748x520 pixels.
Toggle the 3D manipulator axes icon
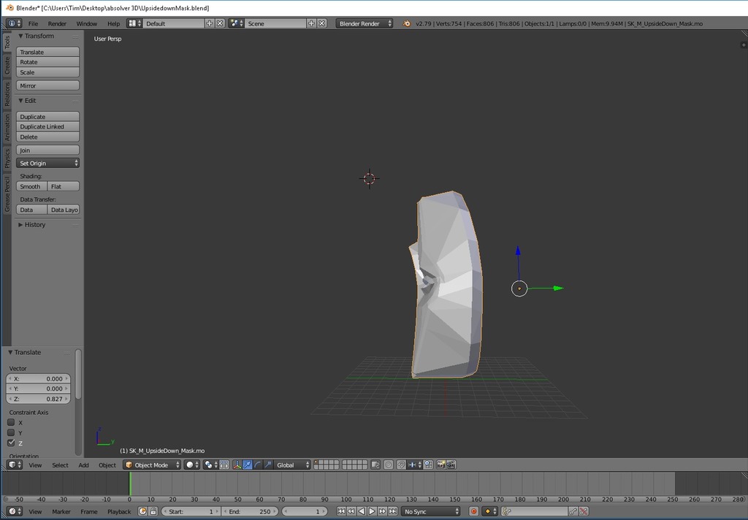pos(237,464)
